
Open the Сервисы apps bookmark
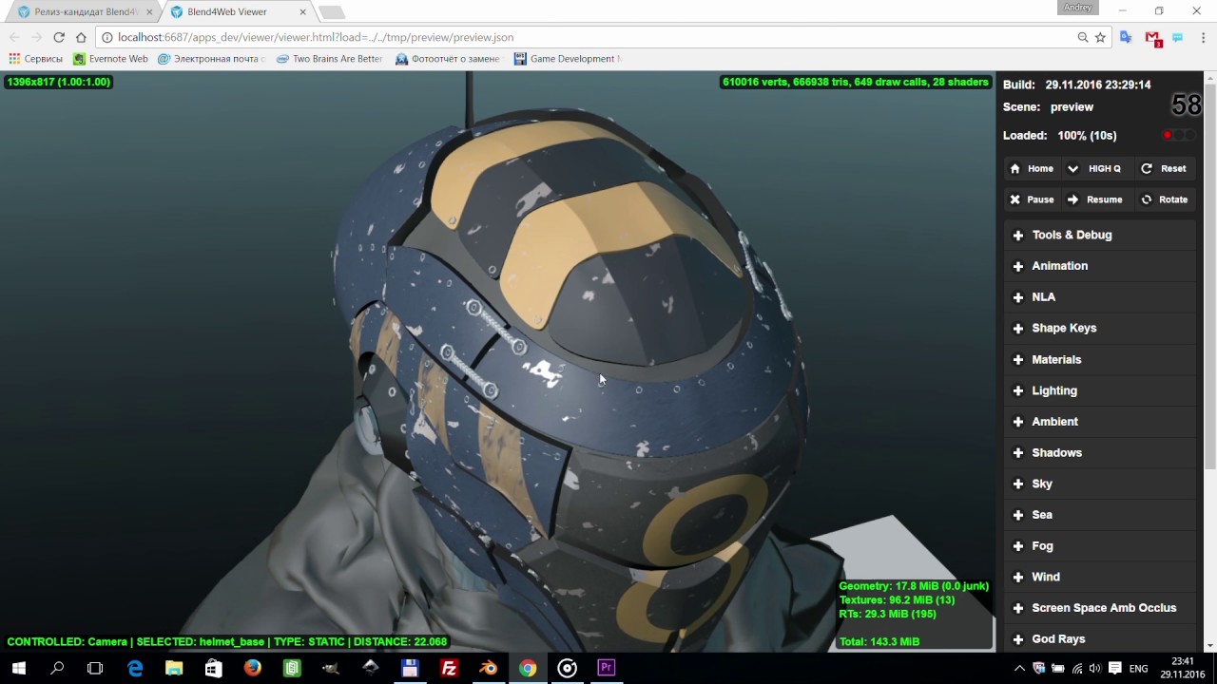tap(36, 59)
